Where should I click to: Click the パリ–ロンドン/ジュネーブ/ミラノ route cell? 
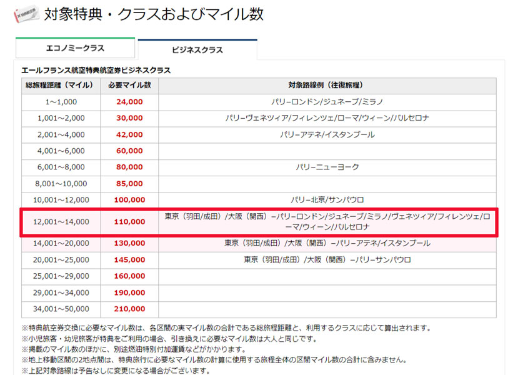pos(327,102)
